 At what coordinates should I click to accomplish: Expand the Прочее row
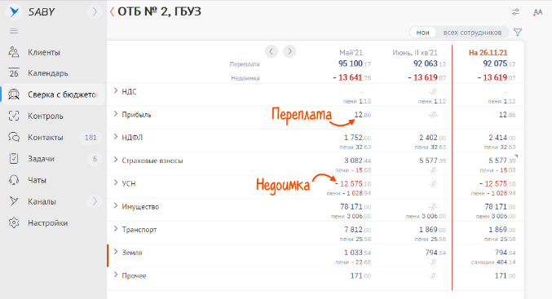(x=116, y=275)
